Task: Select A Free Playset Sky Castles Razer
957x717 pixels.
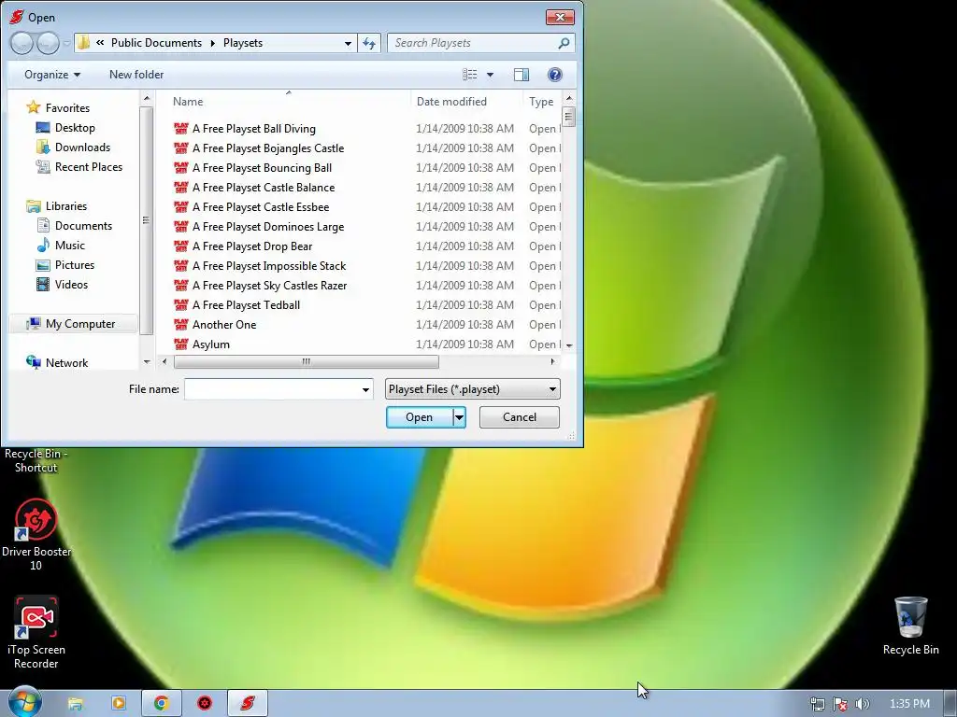Action: [260, 286]
